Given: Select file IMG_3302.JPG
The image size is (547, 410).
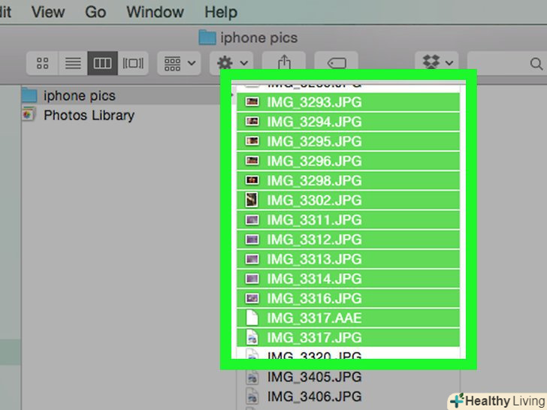Looking at the screenshot, I should click(348, 200).
